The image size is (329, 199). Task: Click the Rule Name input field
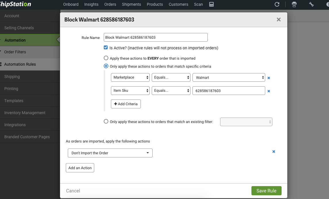[x=156, y=37]
